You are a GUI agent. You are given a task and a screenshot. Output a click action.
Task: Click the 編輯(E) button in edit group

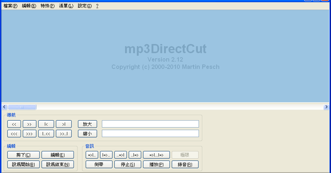pos(58,155)
